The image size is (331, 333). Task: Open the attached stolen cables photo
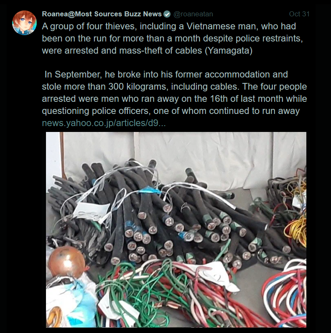pyautogui.click(x=176, y=230)
